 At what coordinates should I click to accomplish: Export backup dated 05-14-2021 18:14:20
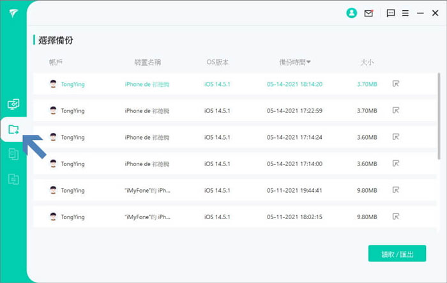(396, 84)
